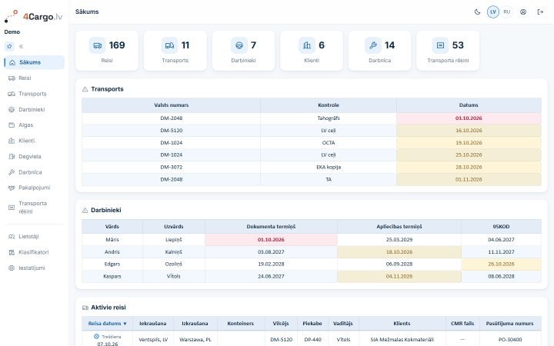Click the Tahogrāfs cell
The image size is (554, 346).
[x=329, y=118]
